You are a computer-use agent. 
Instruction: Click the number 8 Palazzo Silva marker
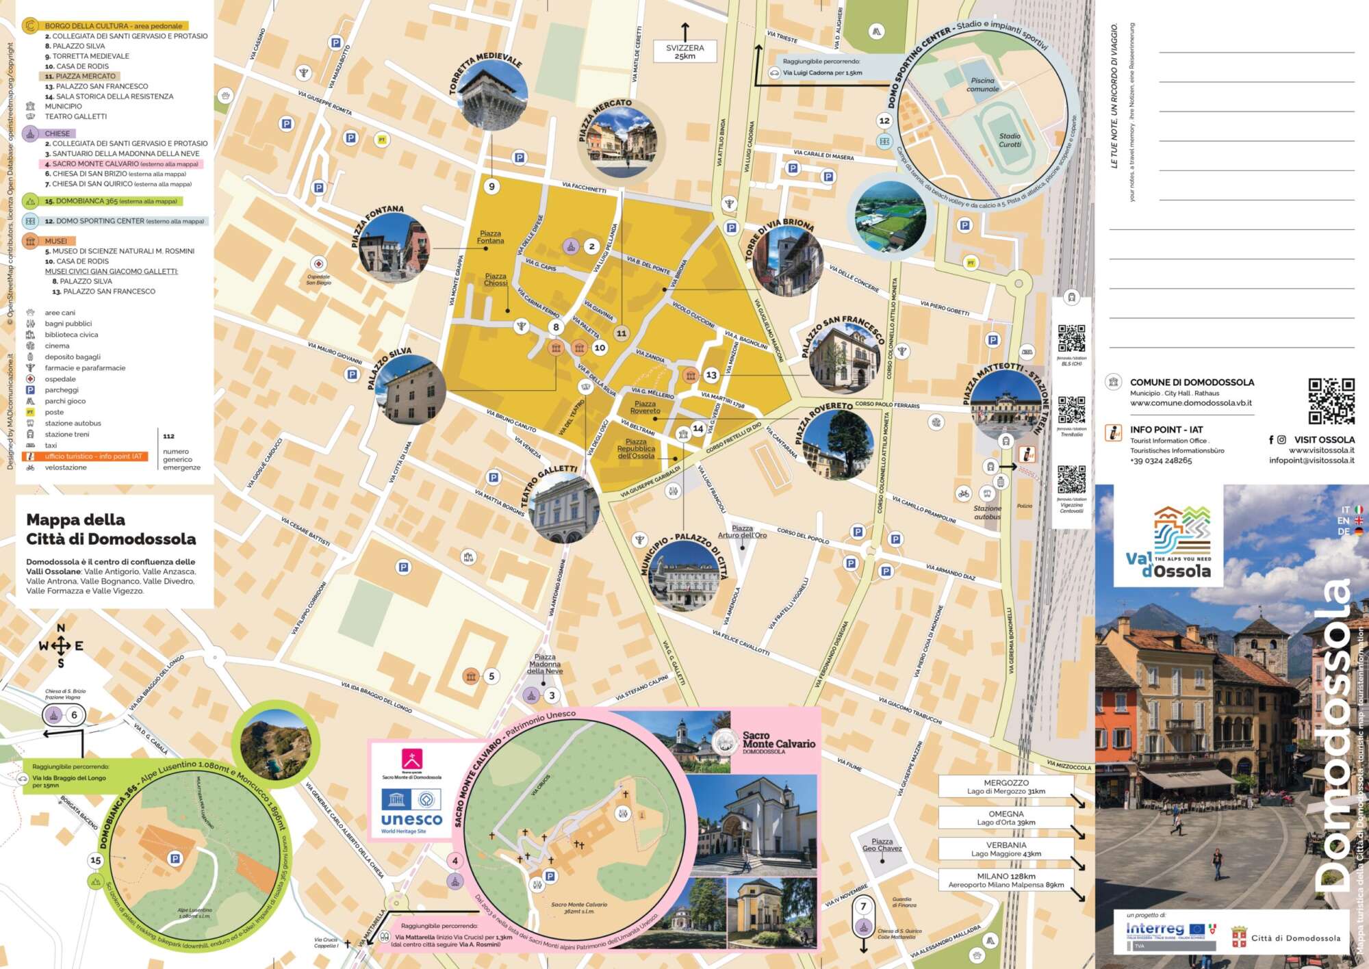[x=556, y=327]
